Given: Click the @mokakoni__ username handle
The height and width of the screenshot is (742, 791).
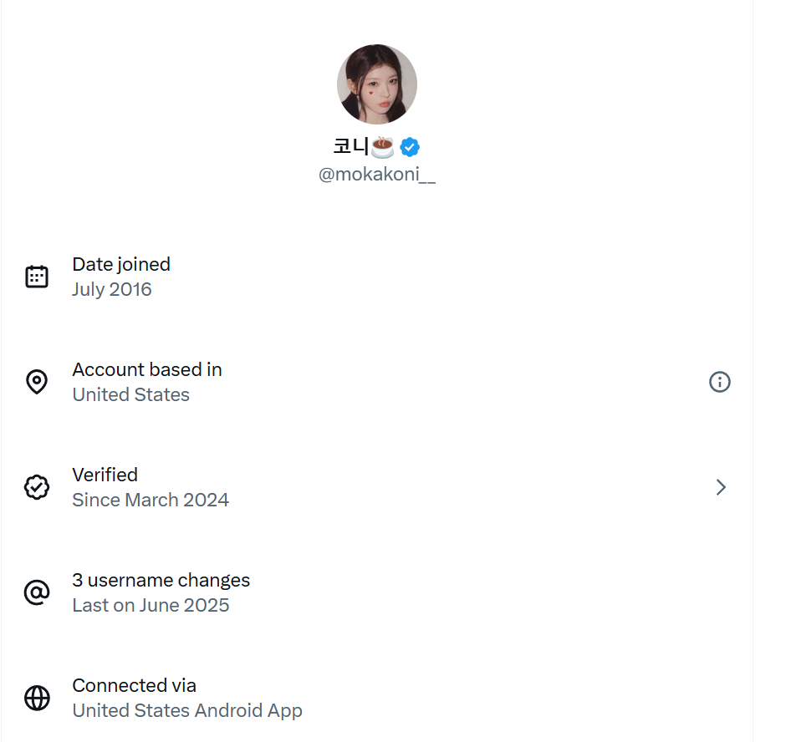Looking at the screenshot, I should (x=376, y=175).
